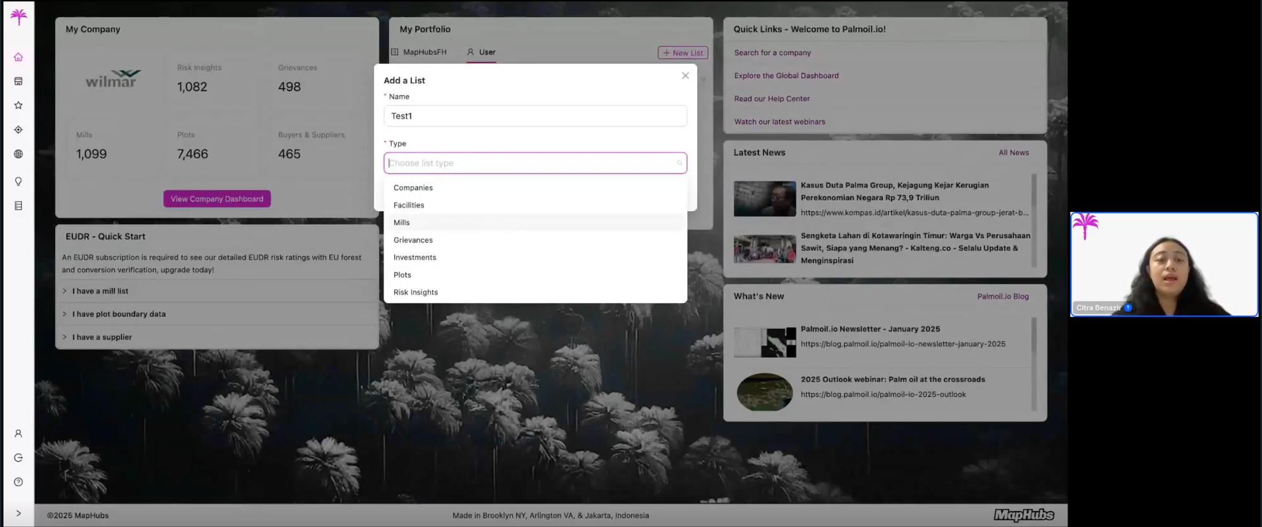Open the globe sidebar icon
Image resolution: width=1262 pixels, height=527 pixels.
(x=18, y=154)
